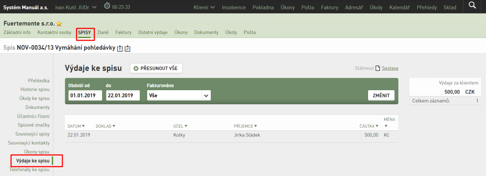This screenshot has width=486, height=176.
Task: Click the Období od date field
Action: click(x=85, y=96)
